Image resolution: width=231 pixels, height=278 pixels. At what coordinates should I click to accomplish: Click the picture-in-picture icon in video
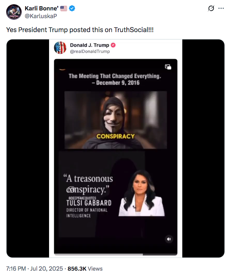[x=168, y=67]
